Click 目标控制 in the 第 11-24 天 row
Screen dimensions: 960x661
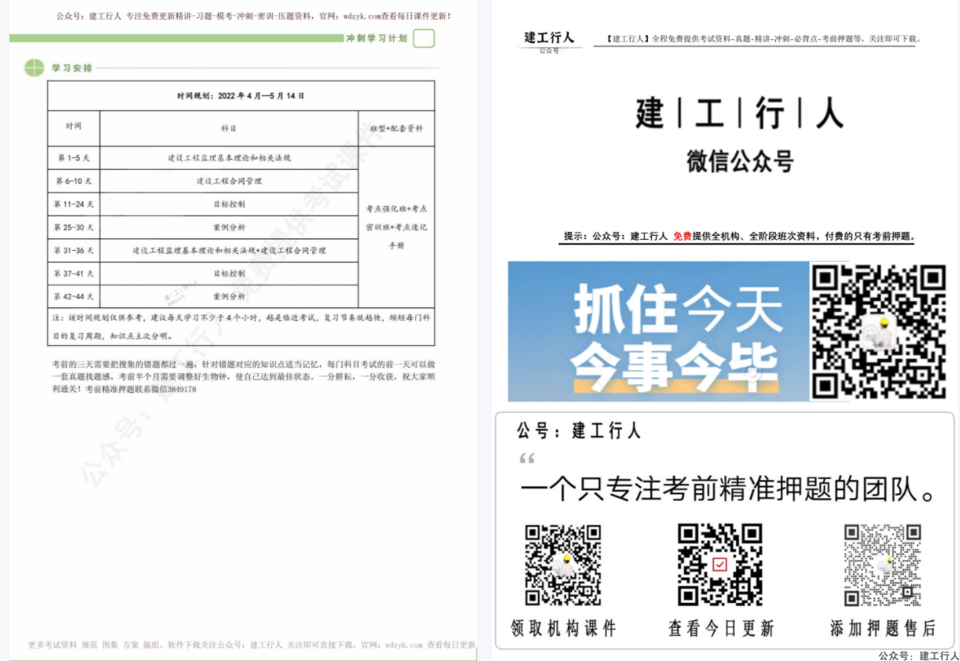coord(229,204)
